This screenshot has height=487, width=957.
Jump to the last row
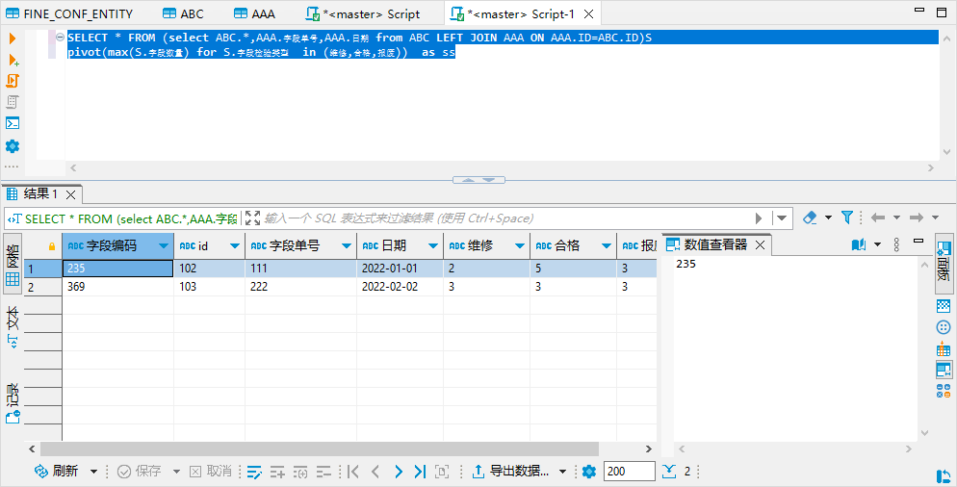pyautogui.click(x=420, y=472)
